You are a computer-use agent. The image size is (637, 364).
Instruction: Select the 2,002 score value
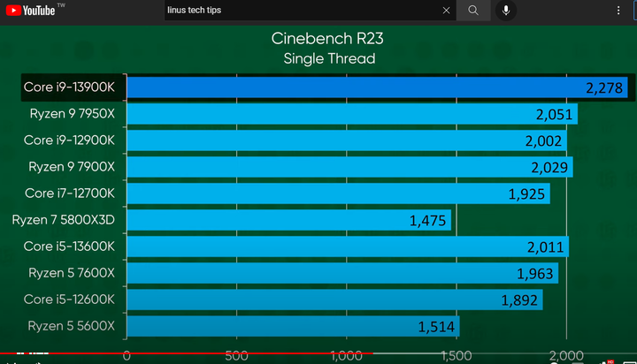pos(543,141)
